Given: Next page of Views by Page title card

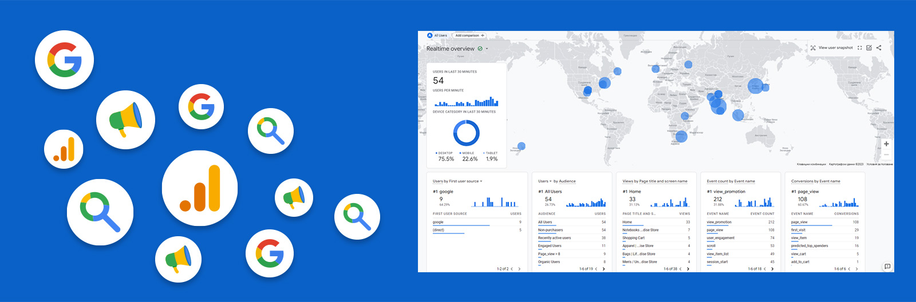Looking at the screenshot, I should click(688, 269).
